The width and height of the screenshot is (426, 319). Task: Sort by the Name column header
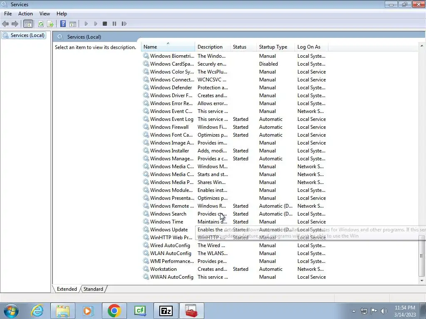tap(168, 47)
